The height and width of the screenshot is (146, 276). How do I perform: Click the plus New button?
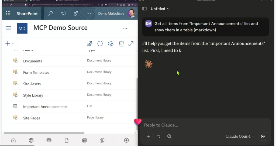(8, 43)
